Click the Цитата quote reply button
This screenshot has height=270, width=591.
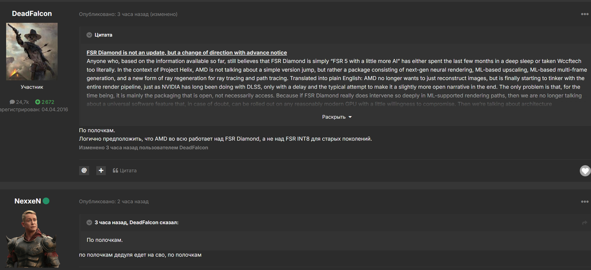[125, 170]
